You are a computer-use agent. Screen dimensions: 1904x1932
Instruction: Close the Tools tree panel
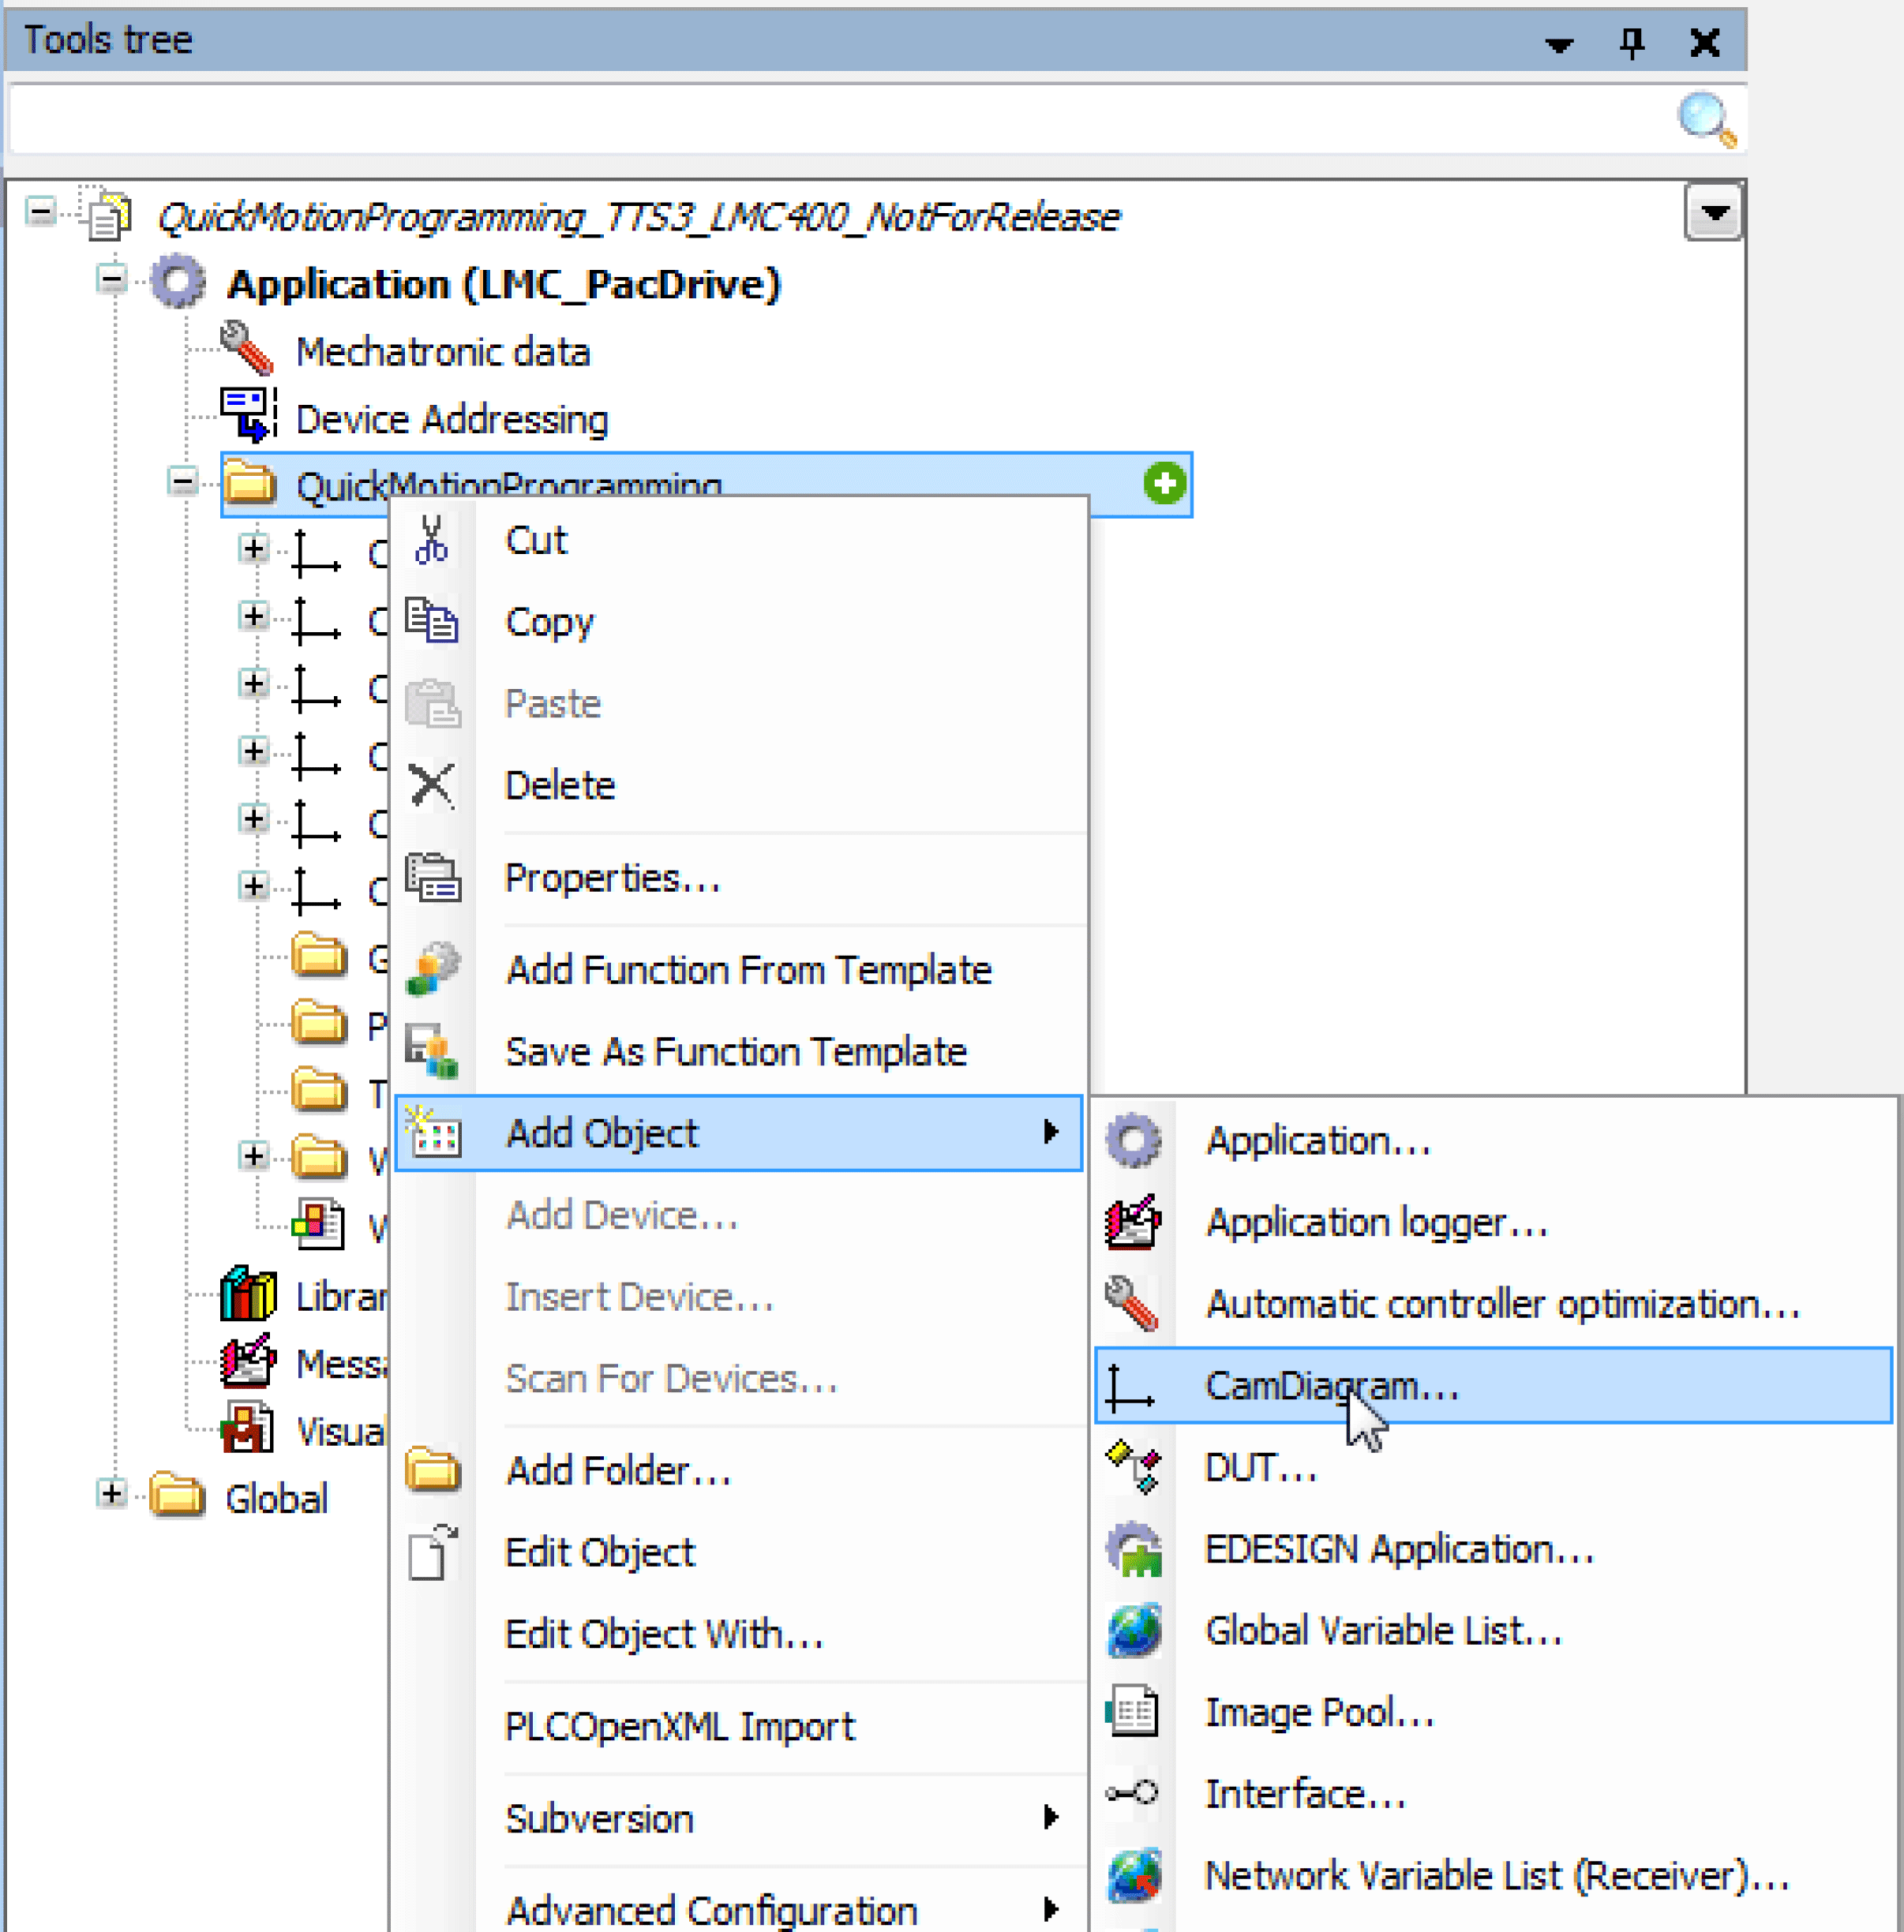pyautogui.click(x=1704, y=42)
